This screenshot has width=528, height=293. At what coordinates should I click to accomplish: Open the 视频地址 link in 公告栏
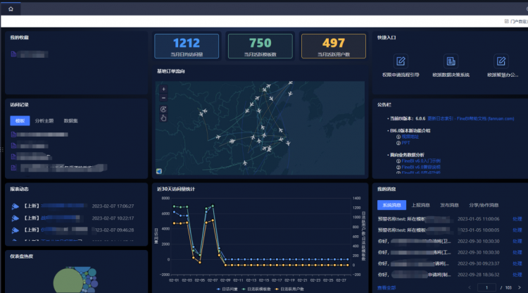coord(410,137)
